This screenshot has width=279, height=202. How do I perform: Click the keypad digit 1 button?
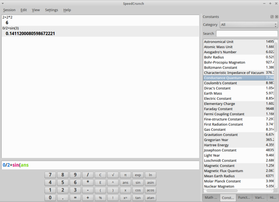point(50,190)
